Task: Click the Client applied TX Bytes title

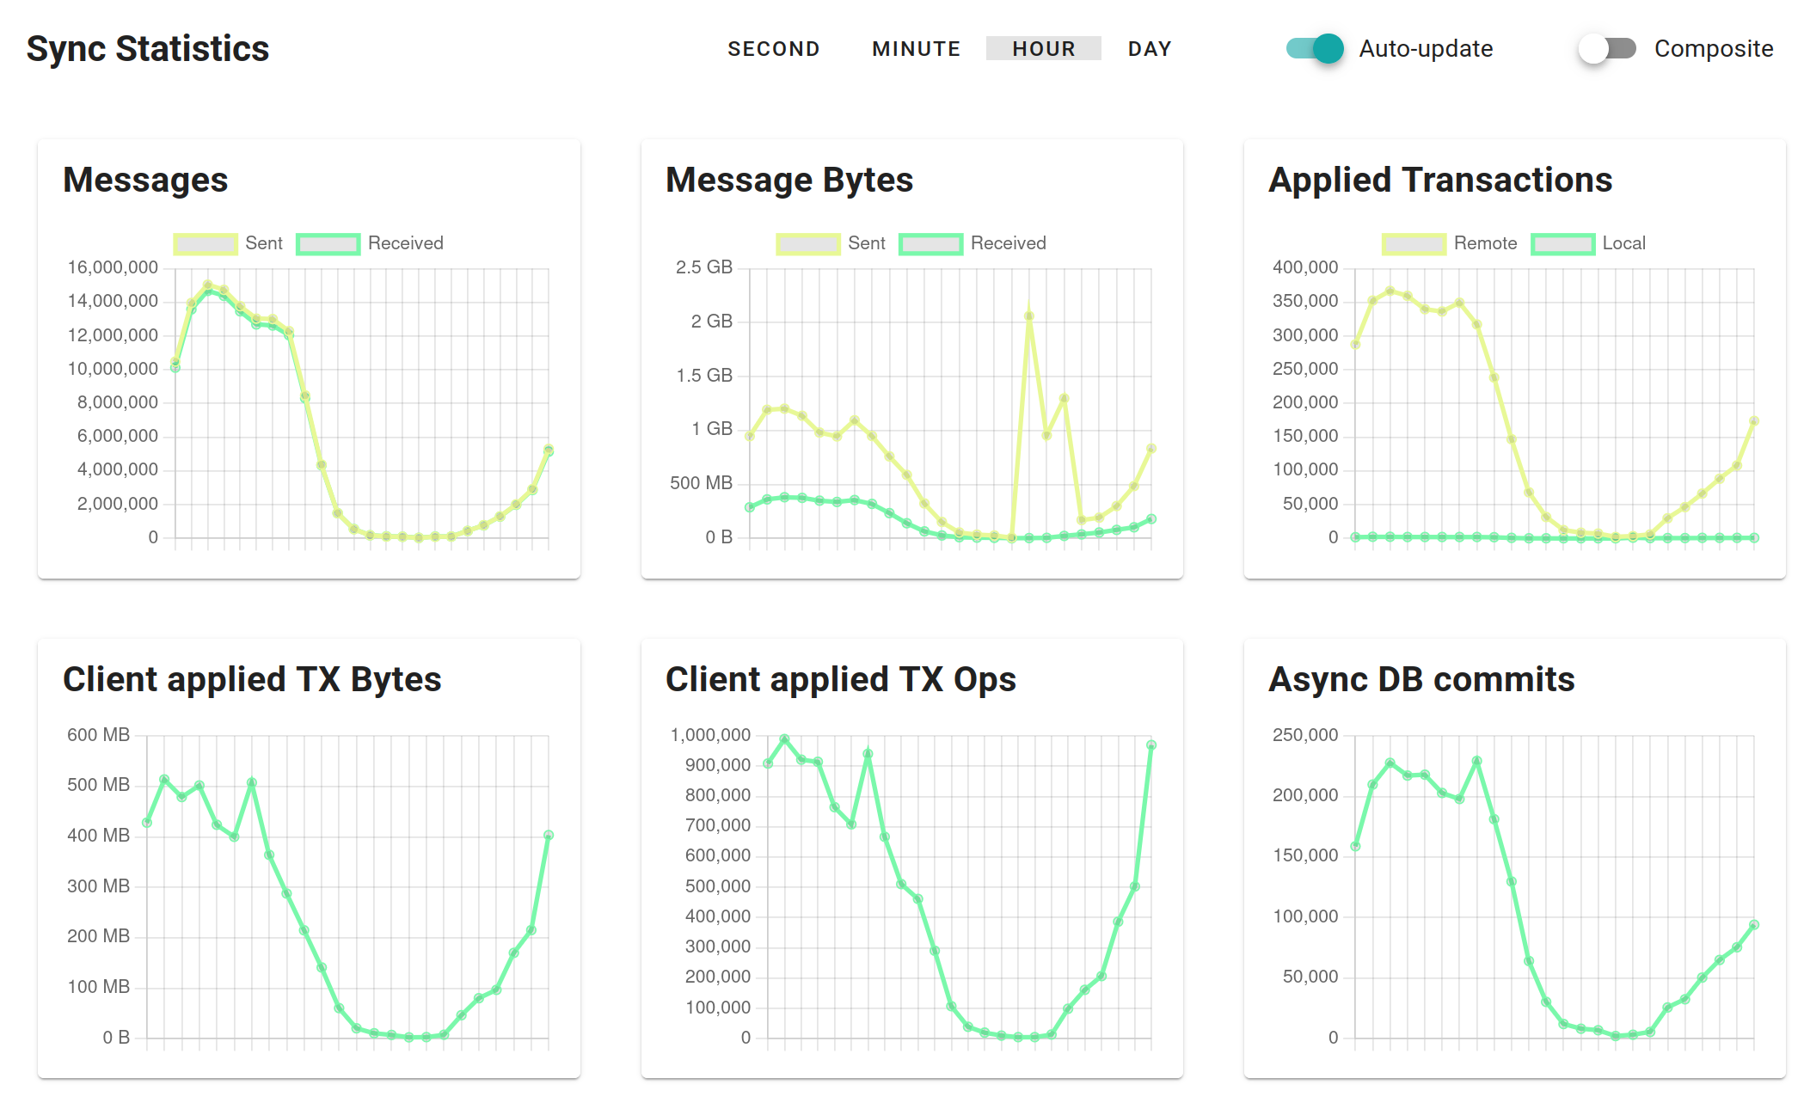Action: tap(252, 679)
